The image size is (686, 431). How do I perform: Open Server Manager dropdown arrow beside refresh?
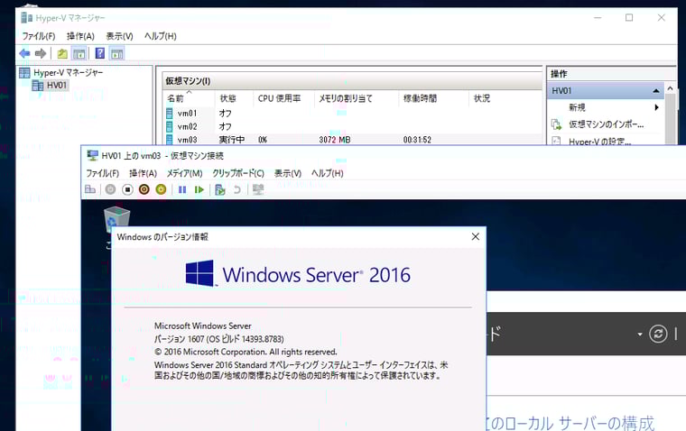point(640,335)
